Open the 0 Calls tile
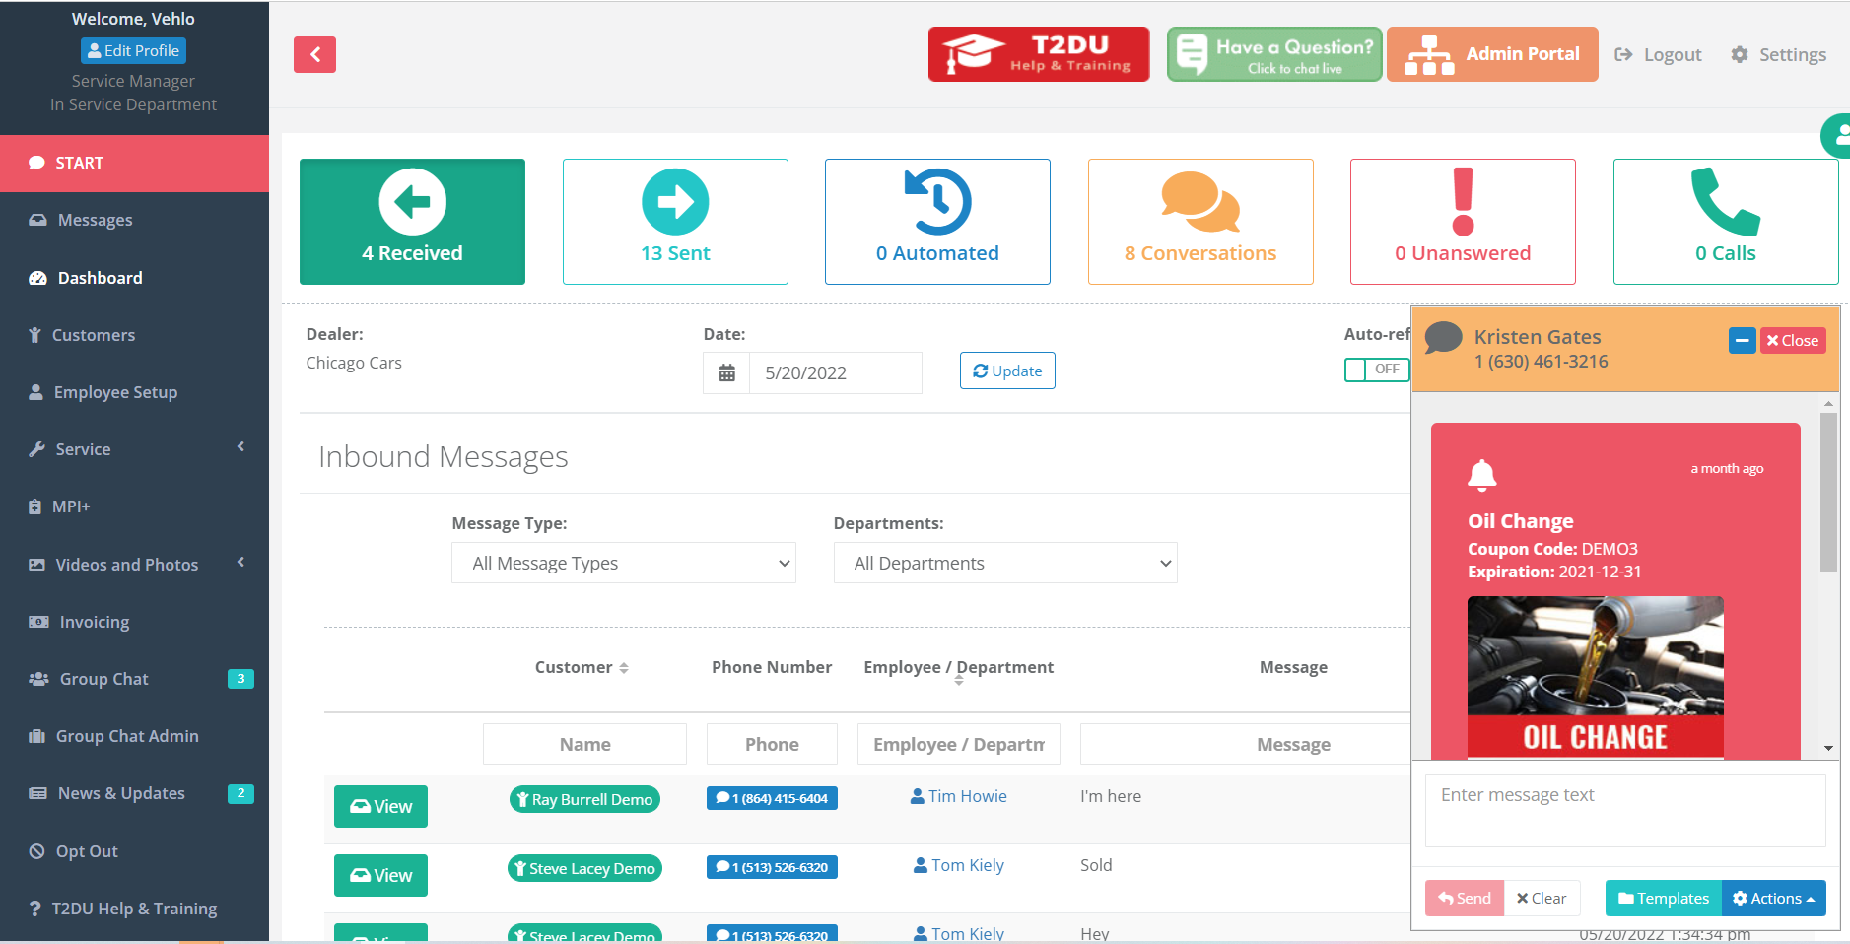This screenshot has height=944, width=1850. pos(1725,221)
